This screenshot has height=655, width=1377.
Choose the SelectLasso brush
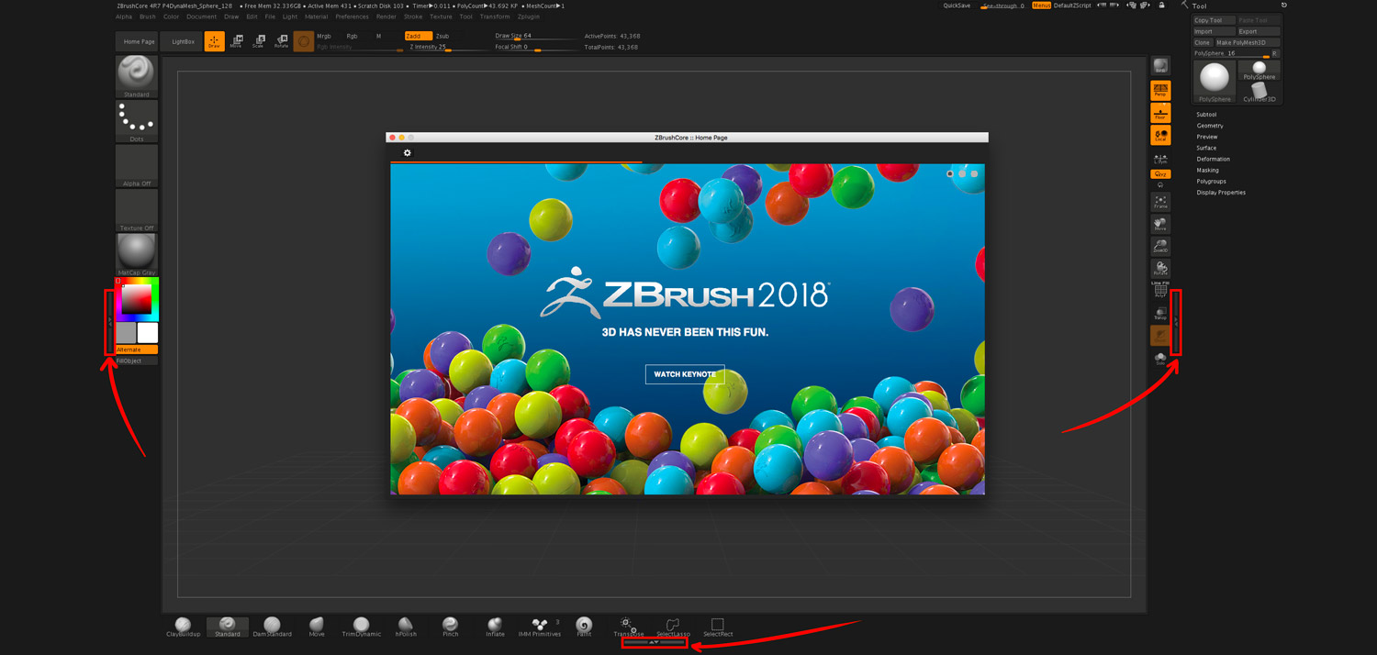coord(673,627)
